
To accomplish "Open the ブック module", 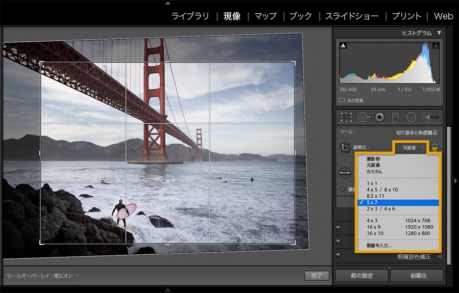I will click(300, 16).
